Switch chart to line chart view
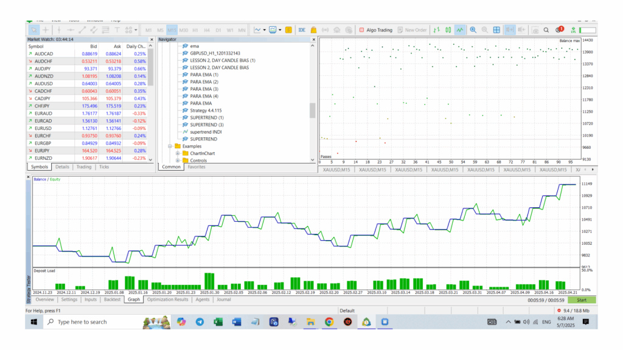The height and width of the screenshot is (350, 623). point(460,30)
